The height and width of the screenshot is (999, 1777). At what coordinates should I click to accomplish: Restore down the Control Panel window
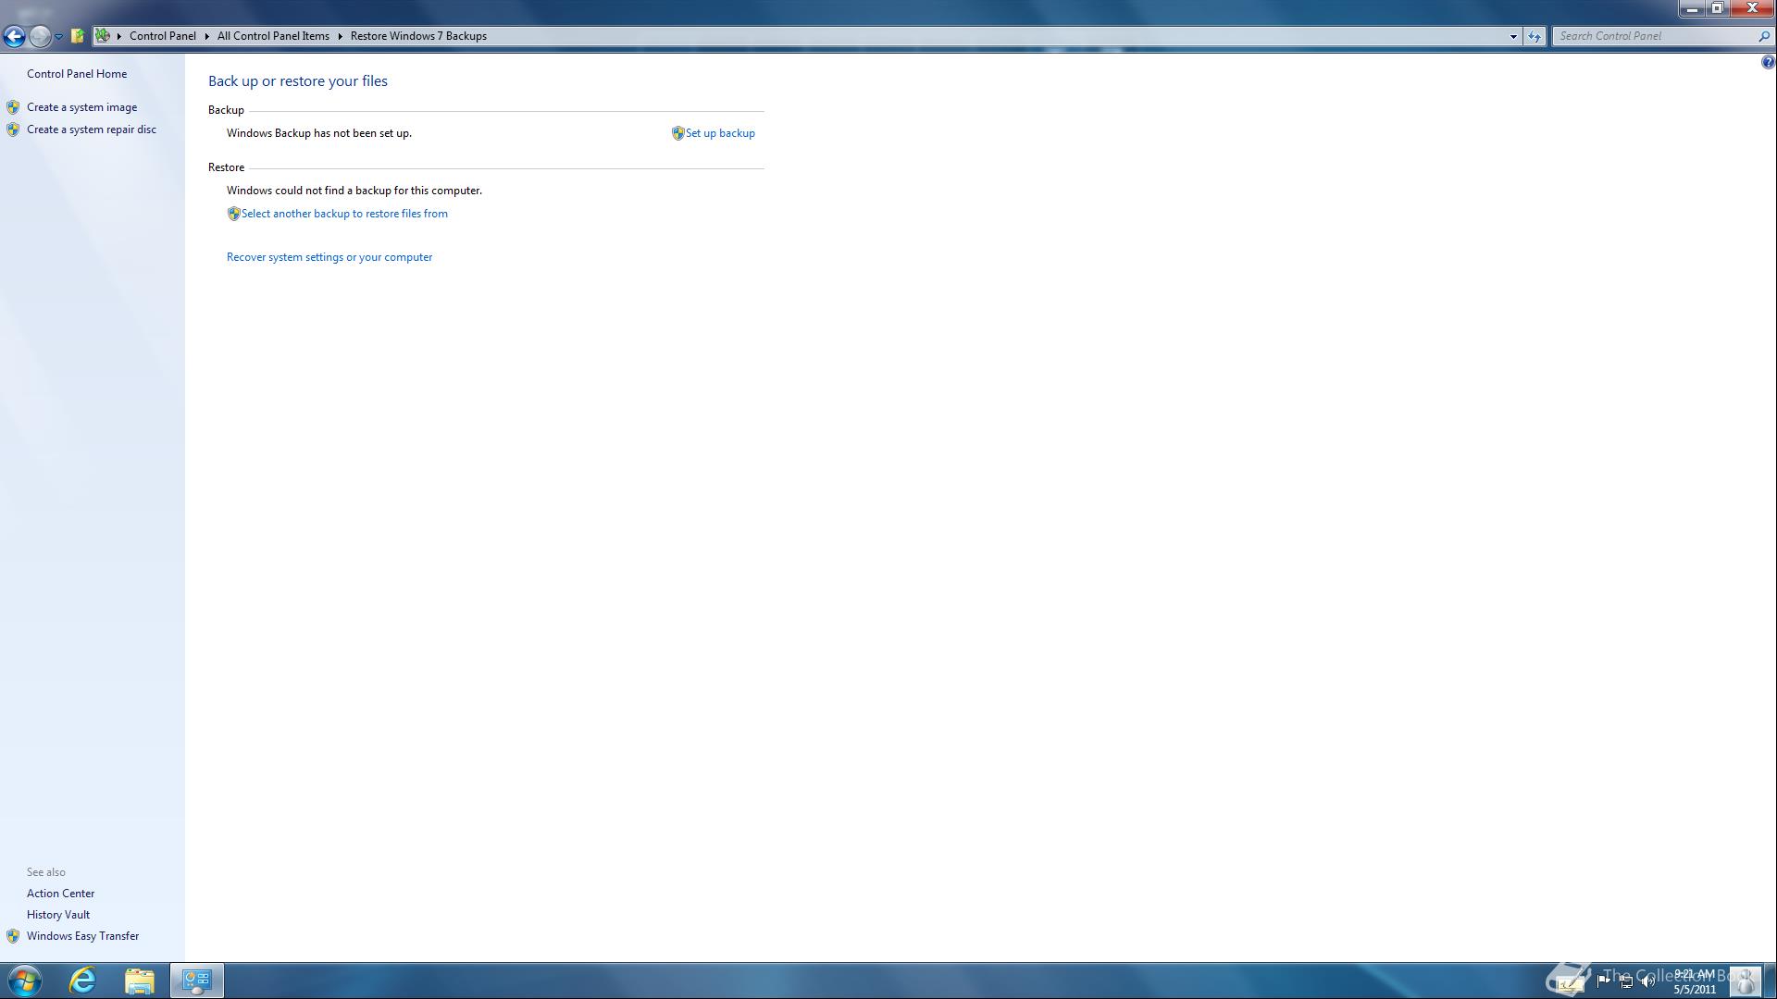[x=1717, y=8]
